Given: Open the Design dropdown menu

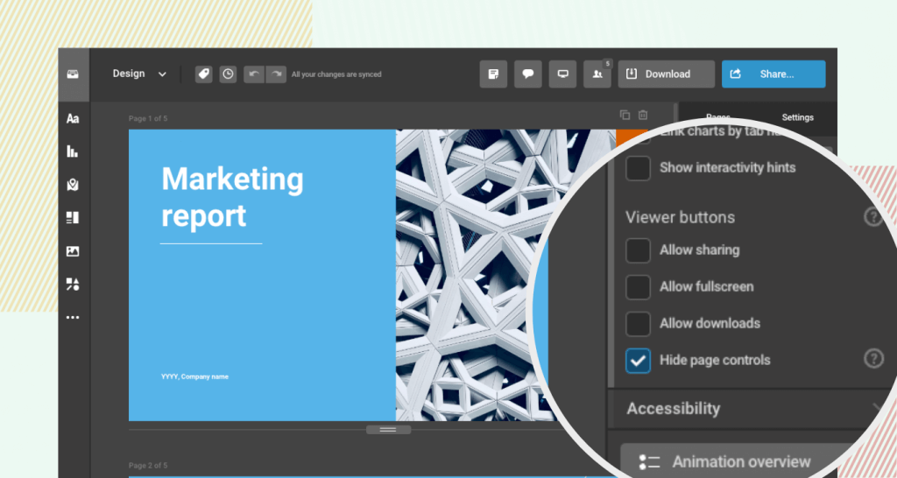Looking at the screenshot, I should click(x=139, y=74).
